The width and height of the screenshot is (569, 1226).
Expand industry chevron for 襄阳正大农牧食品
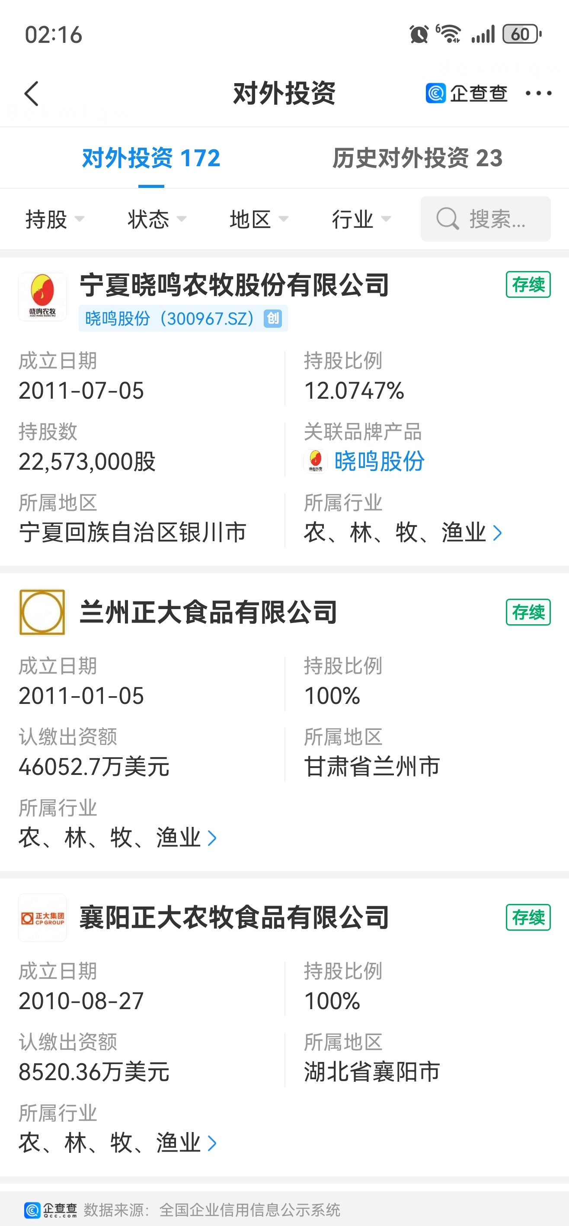pos(212,1143)
